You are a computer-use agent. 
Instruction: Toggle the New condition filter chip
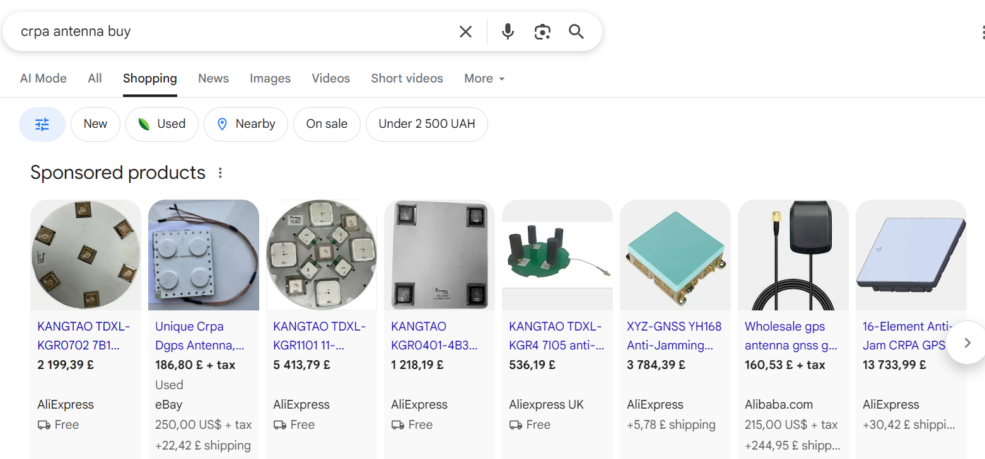(95, 124)
